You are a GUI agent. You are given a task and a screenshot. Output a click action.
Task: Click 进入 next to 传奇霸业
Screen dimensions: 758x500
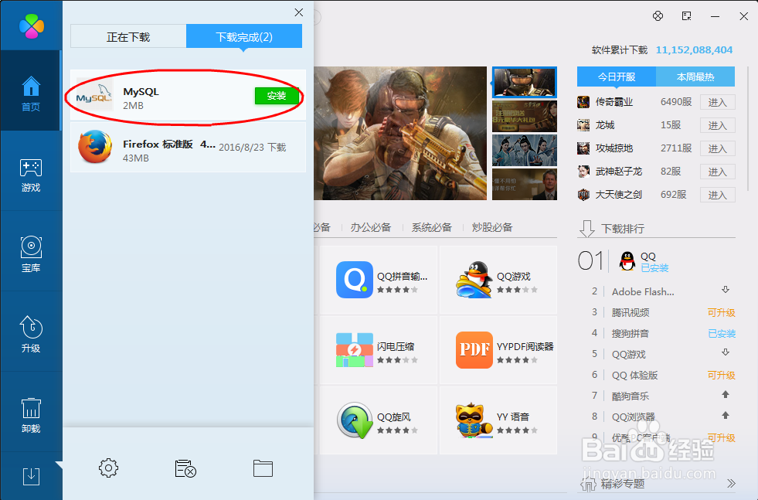(x=717, y=101)
